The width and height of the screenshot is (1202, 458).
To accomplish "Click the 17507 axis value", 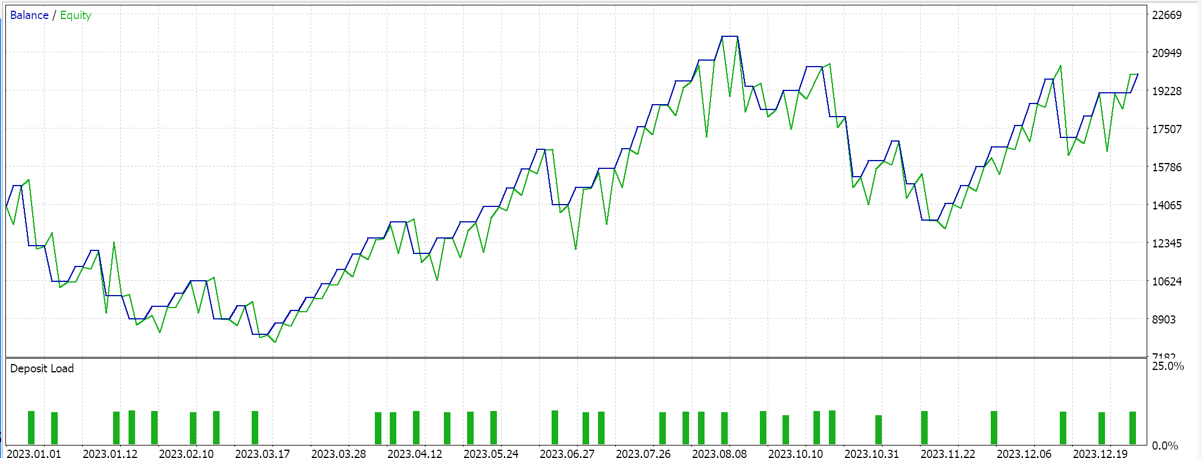I will (1167, 129).
